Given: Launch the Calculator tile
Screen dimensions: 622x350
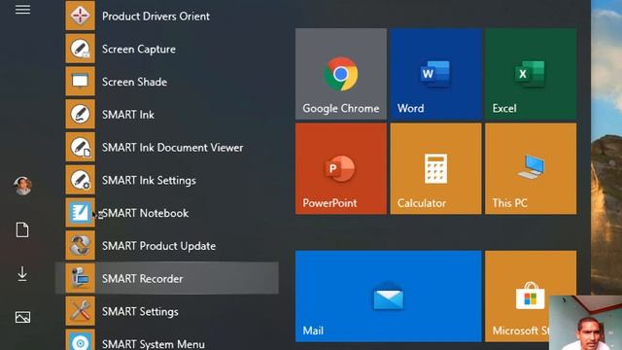Looking at the screenshot, I should [x=435, y=168].
